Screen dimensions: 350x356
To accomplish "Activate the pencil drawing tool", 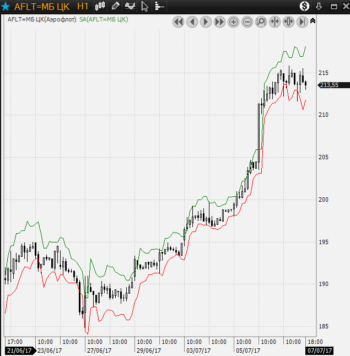I will (115, 7).
